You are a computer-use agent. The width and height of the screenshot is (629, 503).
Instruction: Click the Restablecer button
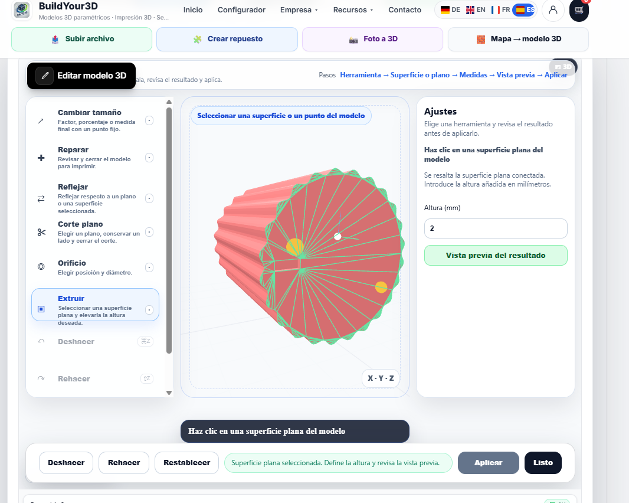point(187,463)
